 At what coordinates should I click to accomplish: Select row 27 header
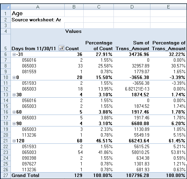(x=6, y=175)
